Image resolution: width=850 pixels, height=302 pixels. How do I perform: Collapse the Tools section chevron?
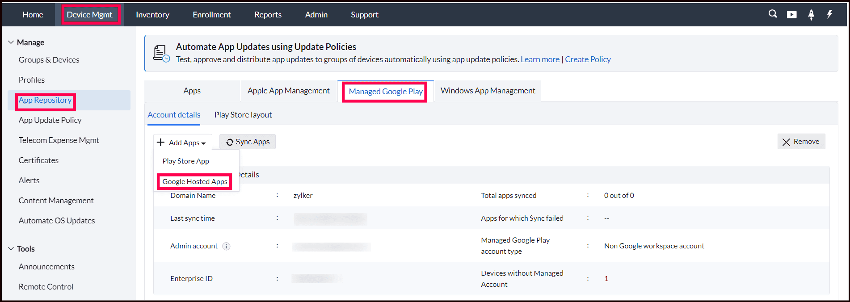point(11,249)
